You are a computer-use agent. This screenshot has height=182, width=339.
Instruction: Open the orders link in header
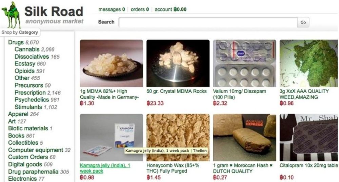[140, 9]
